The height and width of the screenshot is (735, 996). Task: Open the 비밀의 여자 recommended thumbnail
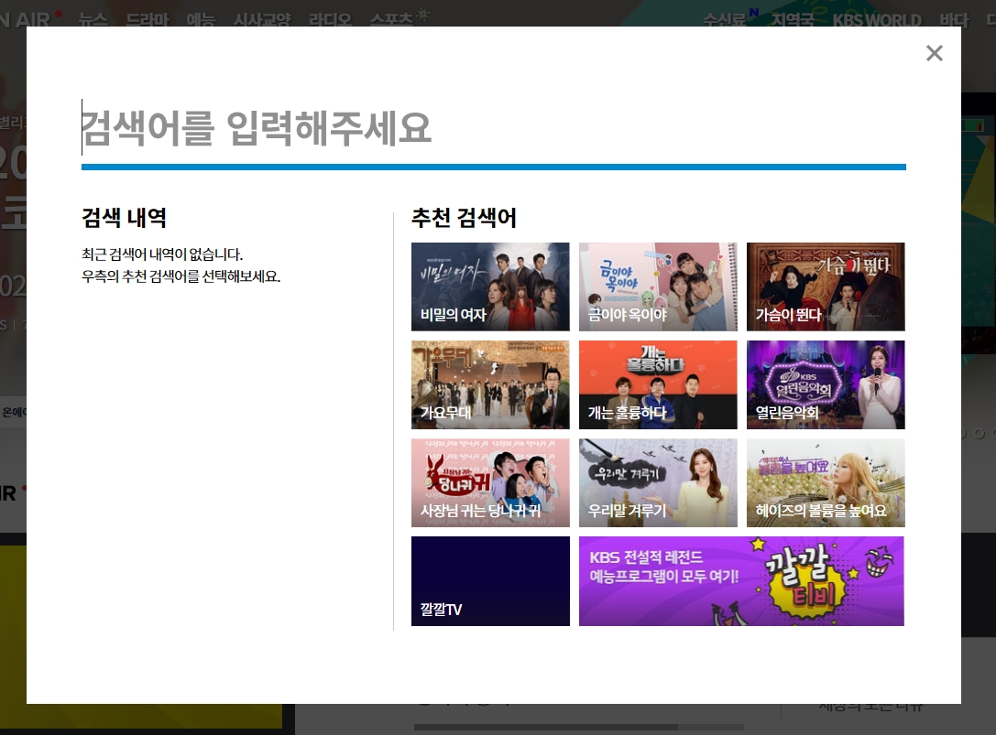490,286
